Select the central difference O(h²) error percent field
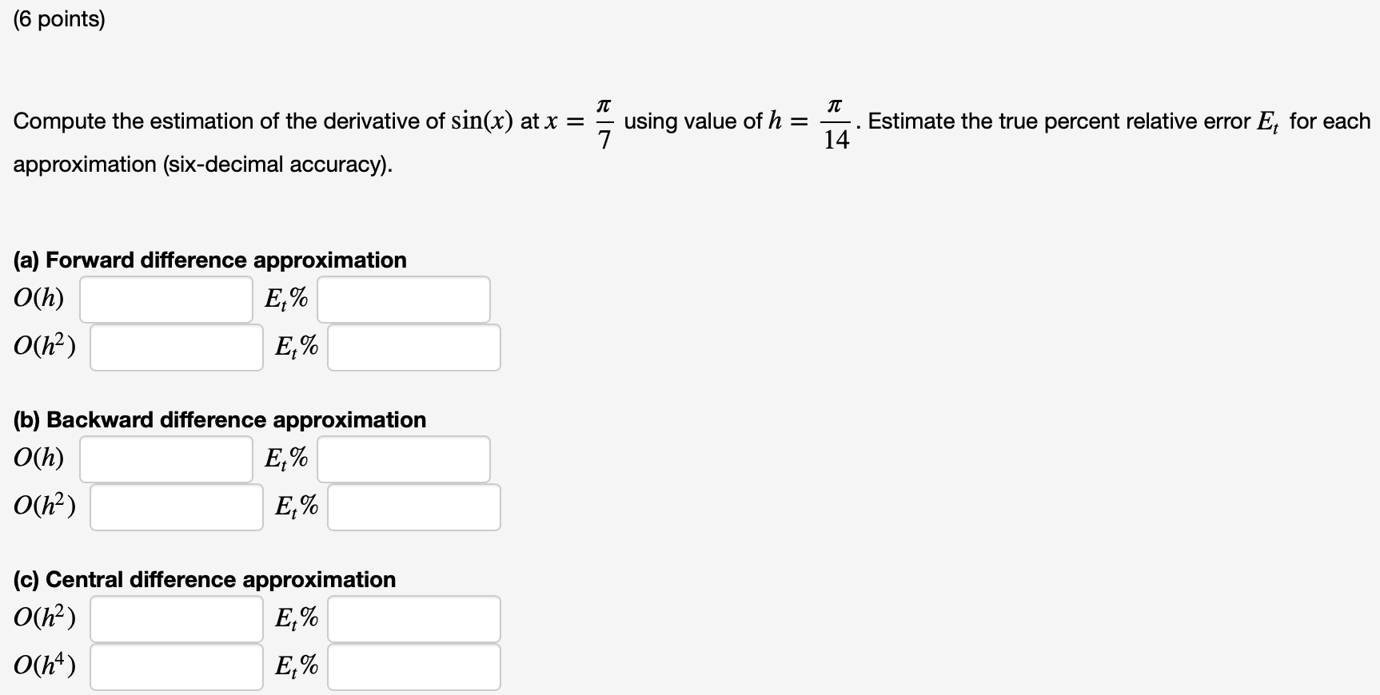 point(414,619)
